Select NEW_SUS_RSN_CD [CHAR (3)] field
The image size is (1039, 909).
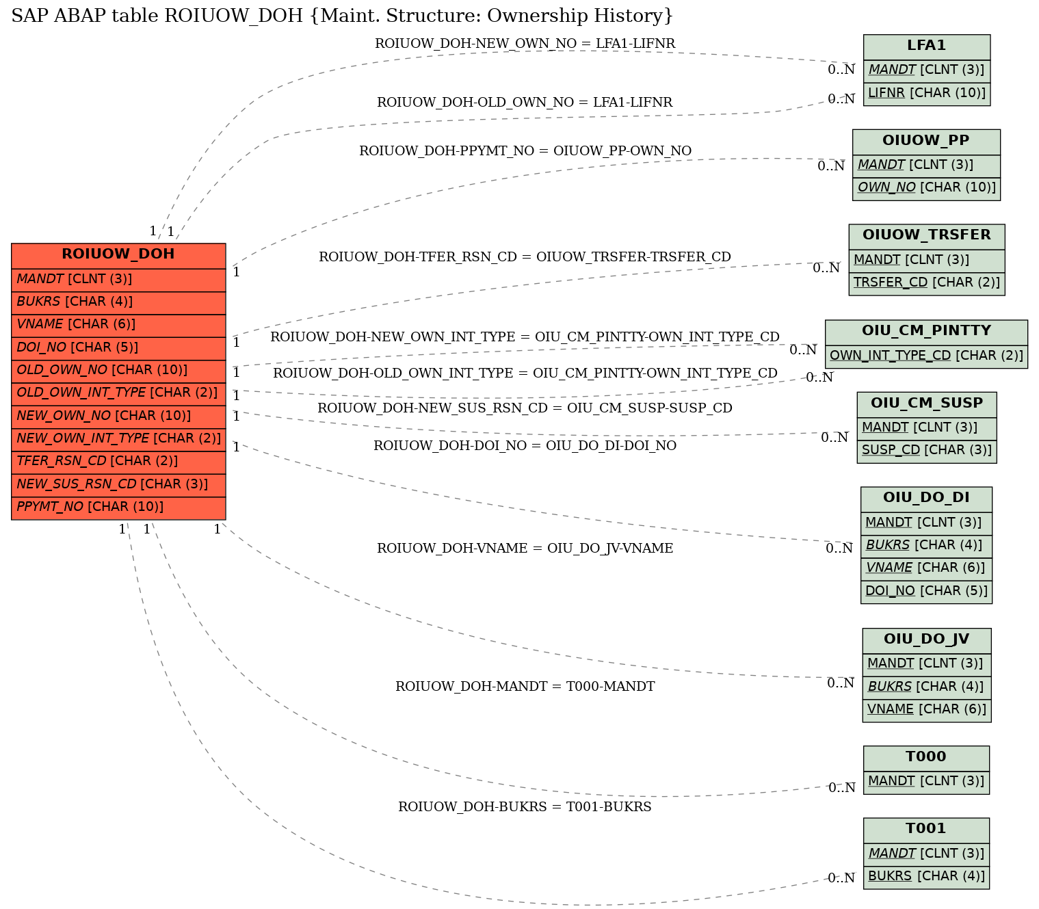click(118, 485)
